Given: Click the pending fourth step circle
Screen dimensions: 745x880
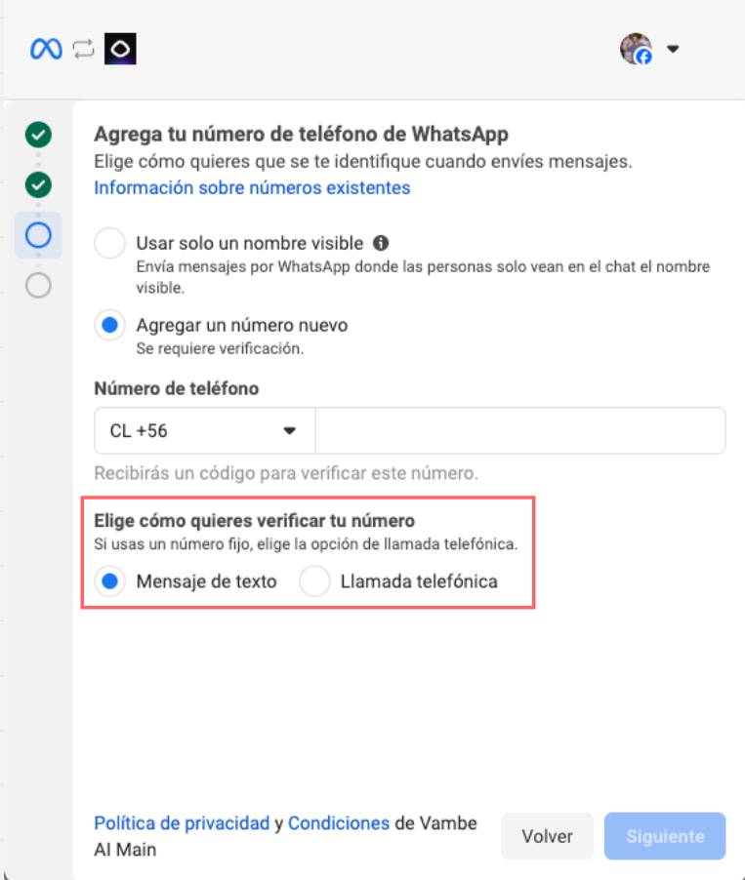Looking at the screenshot, I should [38, 286].
